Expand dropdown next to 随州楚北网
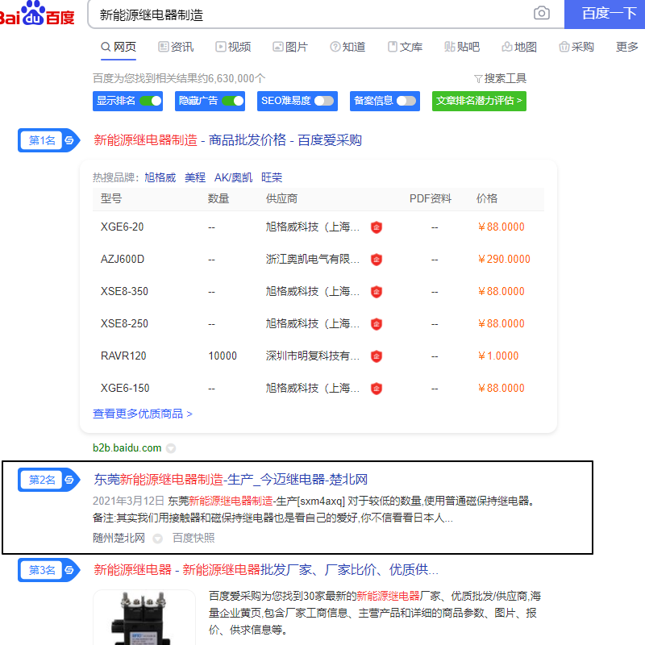 157,539
